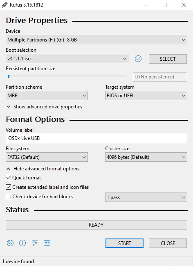Viewport: 193px width, 266px height.
Task: Click the Rufus USB icon in title bar
Action: [4, 5]
